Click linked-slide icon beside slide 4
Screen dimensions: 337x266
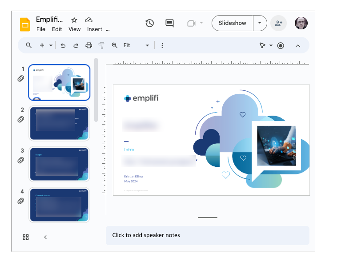click(x=21, y=201)
